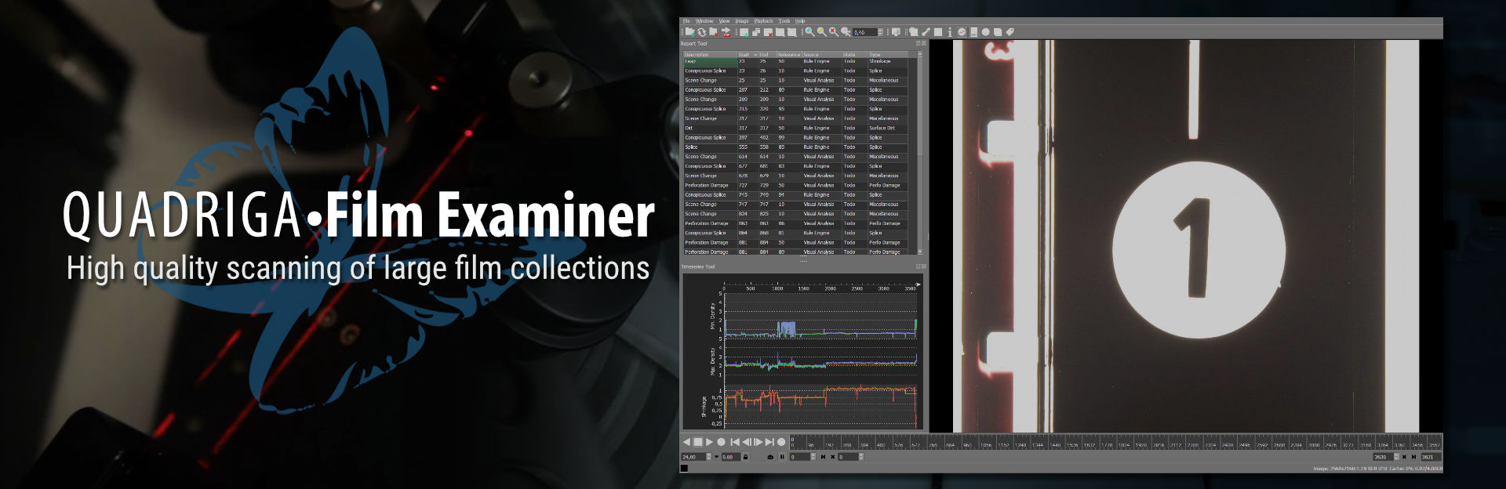The width and height of the screenshot is (1506, 489).
Task: Click the Start column sort arrow
Action: tap(755, 55)
